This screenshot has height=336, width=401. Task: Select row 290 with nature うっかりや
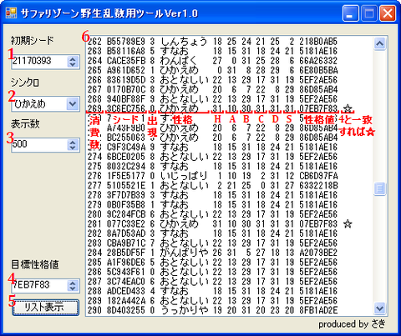(x=212, y=310)
